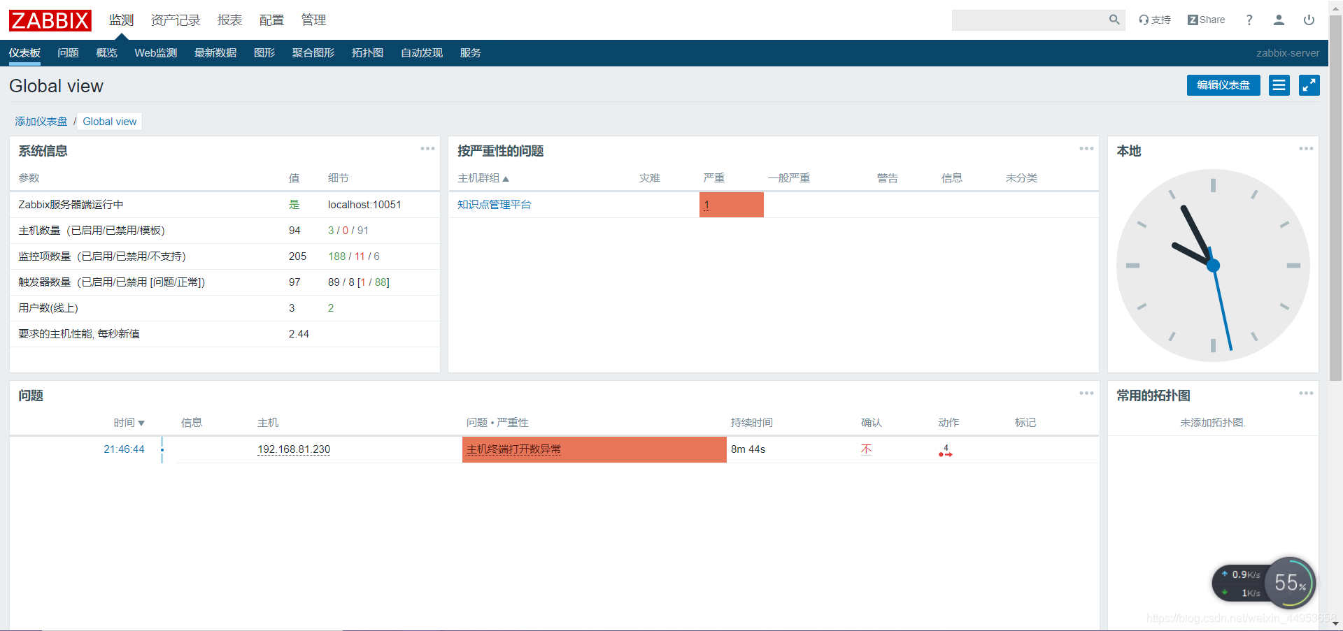Select the 拓扑图 submenu tab
The image size is (1343, 631).
pos(367,53)
